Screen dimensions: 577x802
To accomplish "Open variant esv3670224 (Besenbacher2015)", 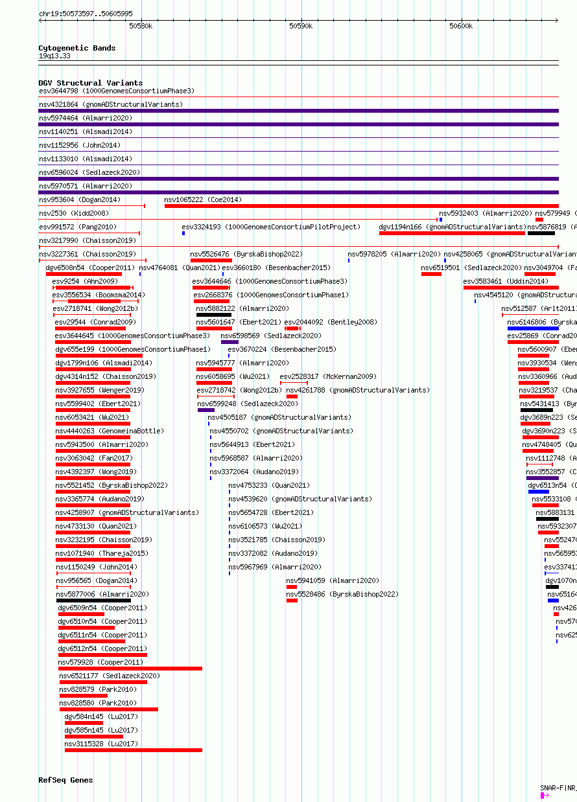I will 282,349.
